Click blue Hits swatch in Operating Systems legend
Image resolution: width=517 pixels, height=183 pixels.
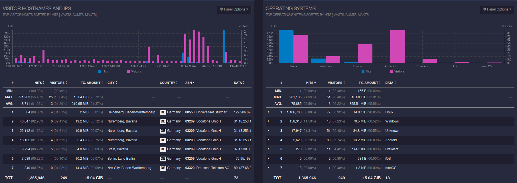pos(363,71)
